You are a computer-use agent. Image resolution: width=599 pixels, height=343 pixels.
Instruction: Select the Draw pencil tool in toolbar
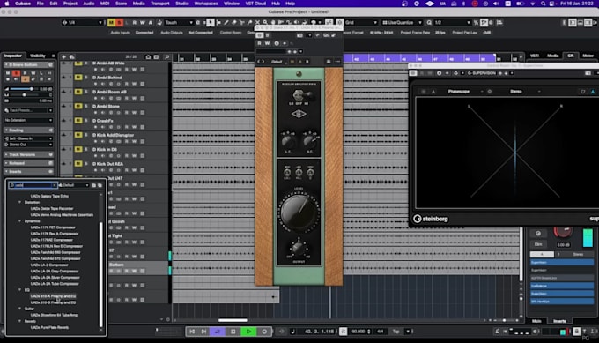pyautogui.click(x=226, y=23)
